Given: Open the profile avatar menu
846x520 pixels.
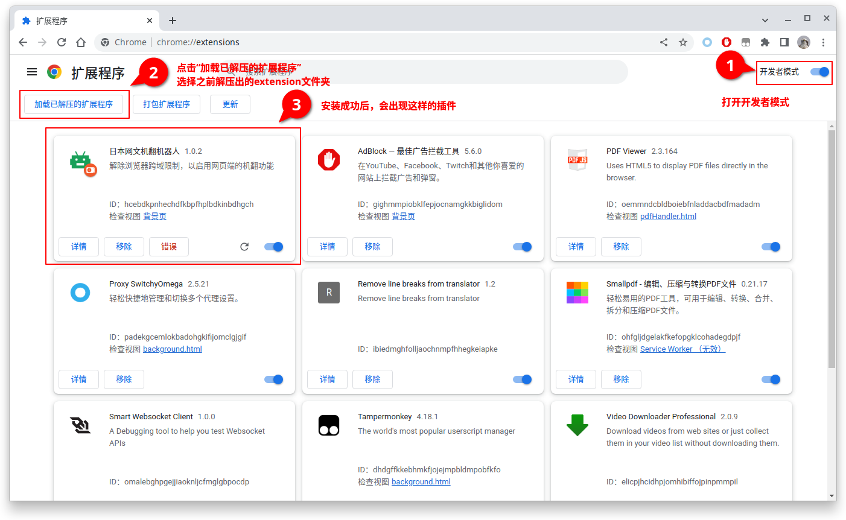Looking at the screenshot, I should pos(804,42).
